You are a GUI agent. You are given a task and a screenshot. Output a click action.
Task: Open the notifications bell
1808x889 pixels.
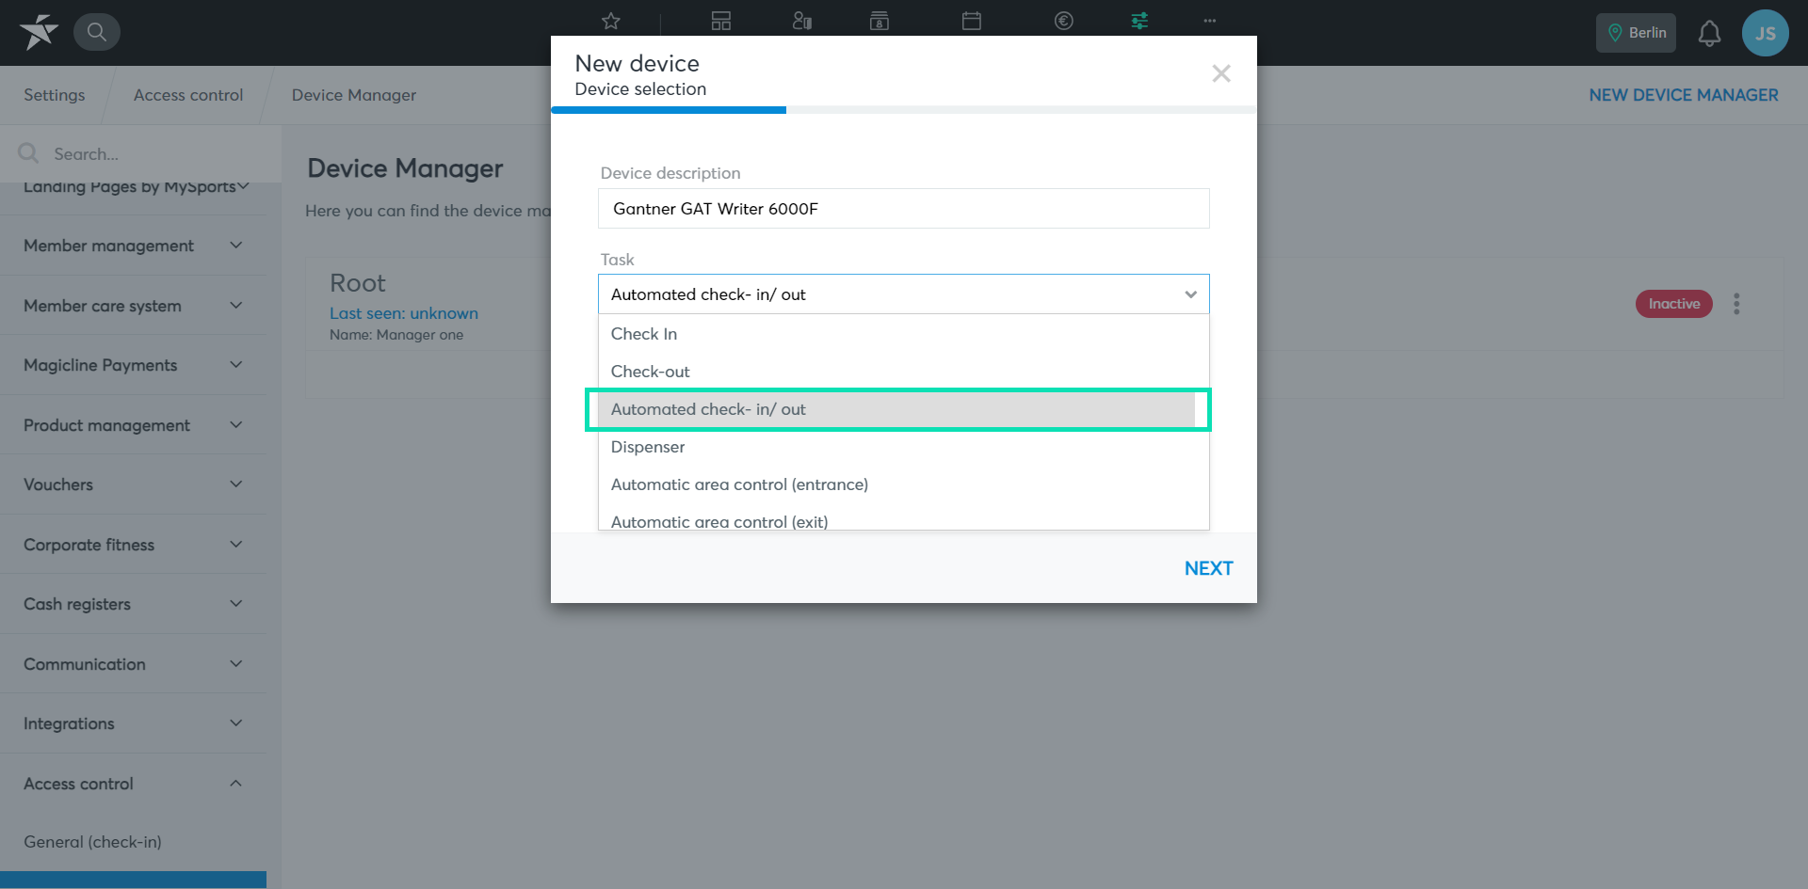[1709, 33]
